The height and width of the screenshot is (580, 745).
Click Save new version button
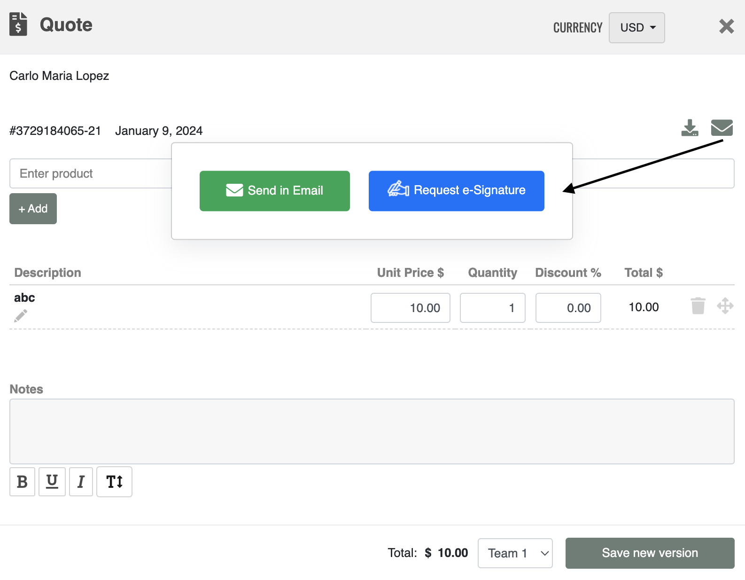click(x=650, y=553)
